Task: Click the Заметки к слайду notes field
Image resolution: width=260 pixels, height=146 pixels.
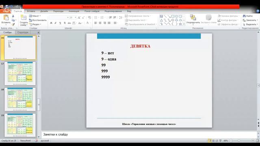Action: click(x=149, y=135)
